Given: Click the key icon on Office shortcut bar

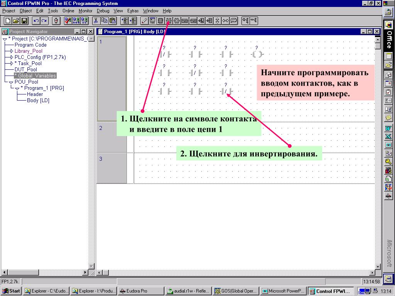Looking at the screenshot, I should 388,162.
